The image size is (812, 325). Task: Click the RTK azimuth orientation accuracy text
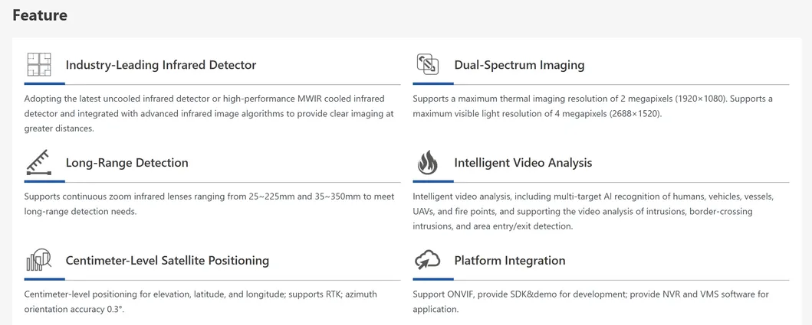click(200, 301)
